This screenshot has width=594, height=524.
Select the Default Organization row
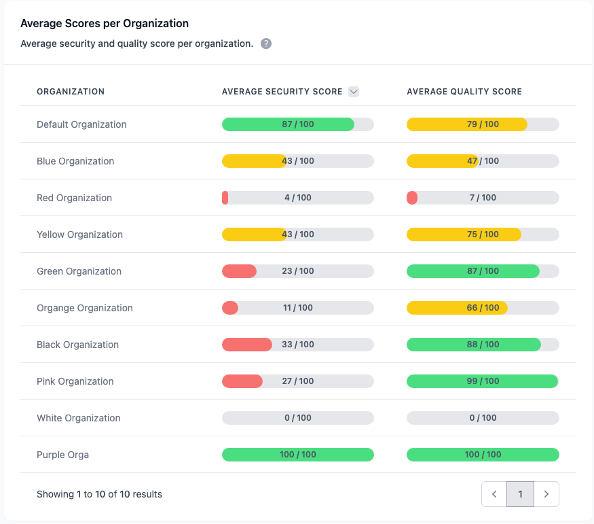[81, 124]
